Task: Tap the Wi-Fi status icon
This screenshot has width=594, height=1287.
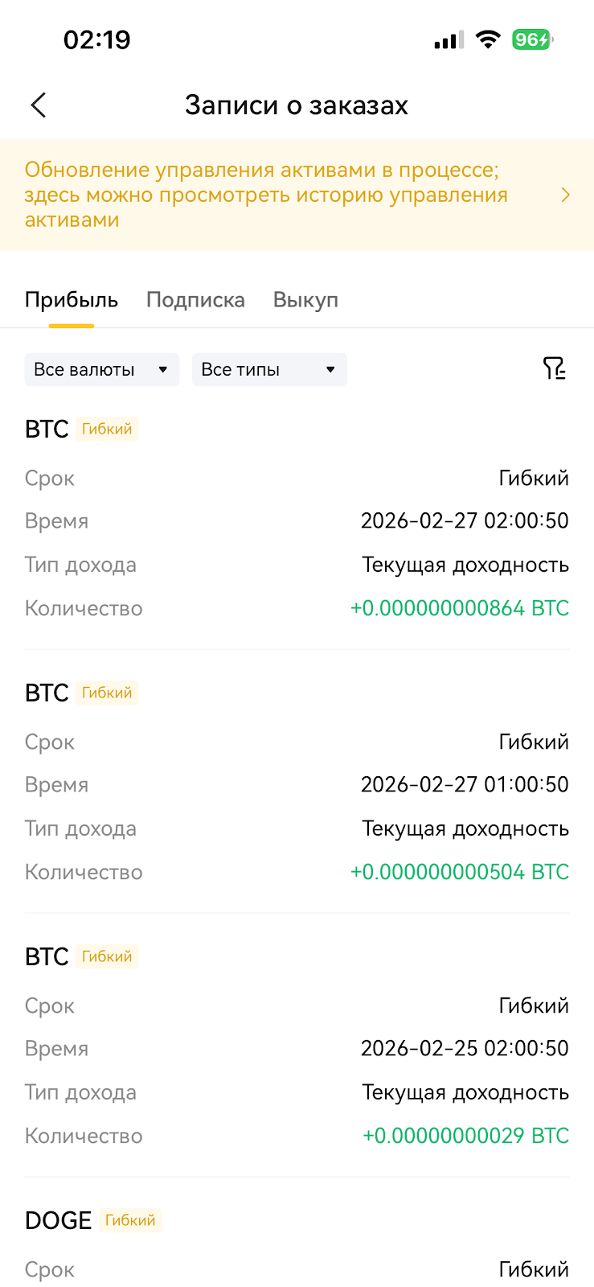Action: click(x=487, y=39)
